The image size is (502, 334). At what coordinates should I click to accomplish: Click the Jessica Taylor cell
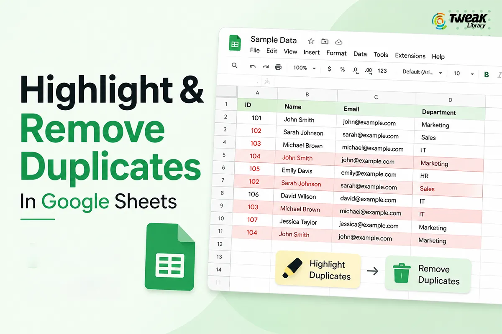click(x=302, y=222)
